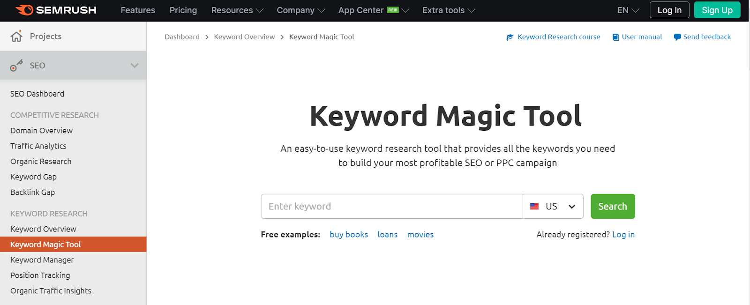Image resolution: width=750 pixels, height=305 pixels.
Task: Click the Send feedback link
Action: point(707,37)
